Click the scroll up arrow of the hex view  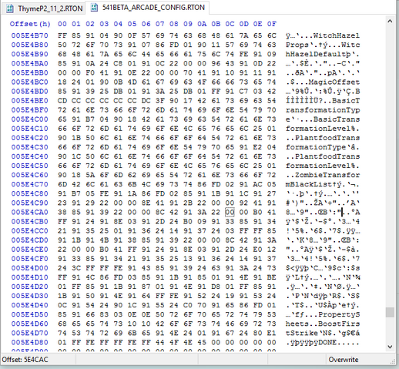390,22
